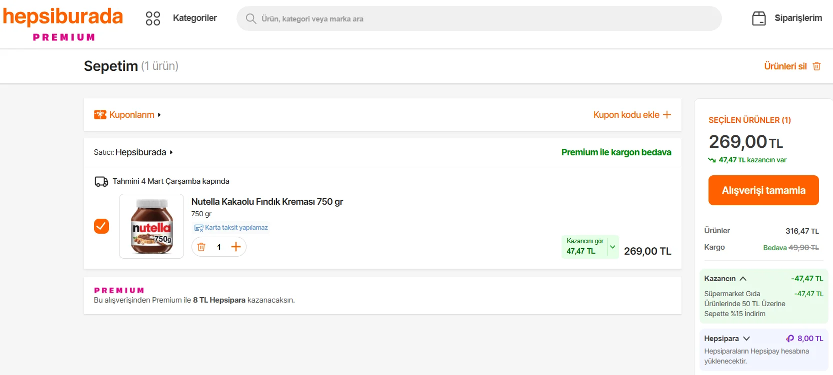Open the Hepsiburada seller link
The image size is (833, 375).
coord(141,152)
